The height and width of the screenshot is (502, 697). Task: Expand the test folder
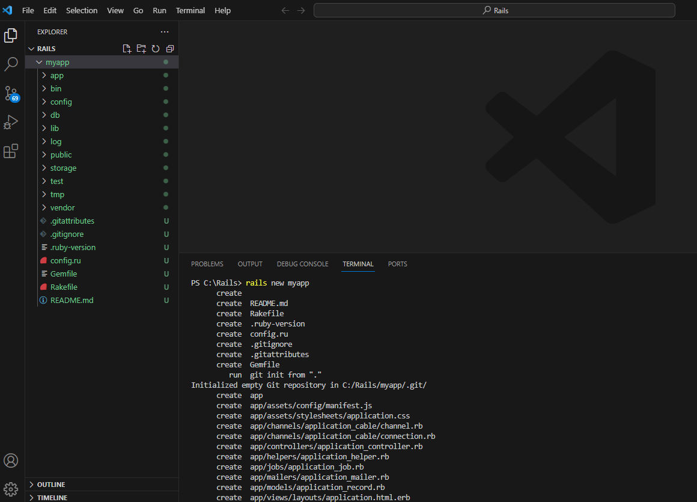(x=44, y=182)
